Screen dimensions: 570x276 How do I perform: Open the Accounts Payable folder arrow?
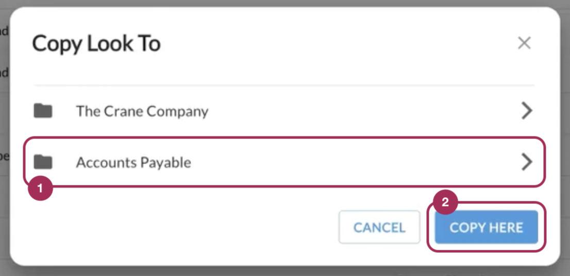pos(527,162)
